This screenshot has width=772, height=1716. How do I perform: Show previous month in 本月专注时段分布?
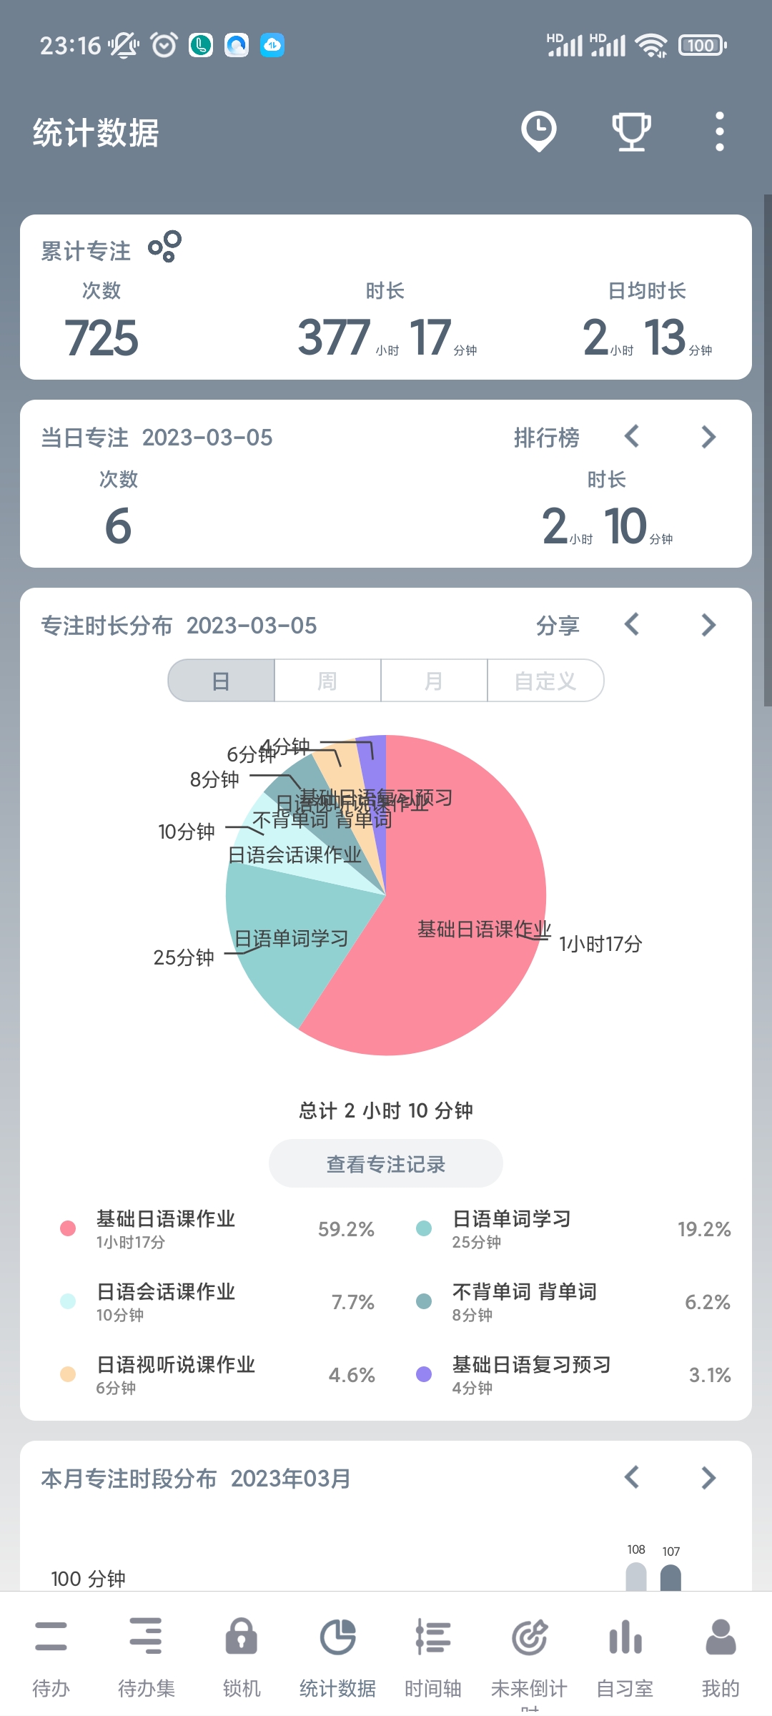point(632,1477)
